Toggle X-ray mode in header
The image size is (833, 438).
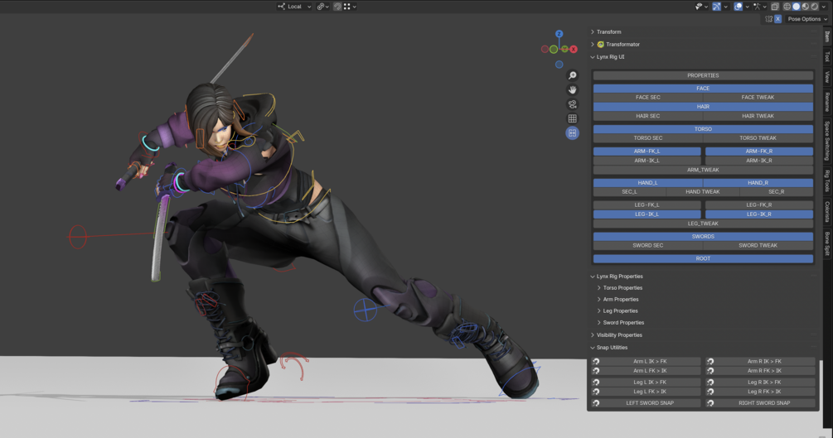[775, 7]
